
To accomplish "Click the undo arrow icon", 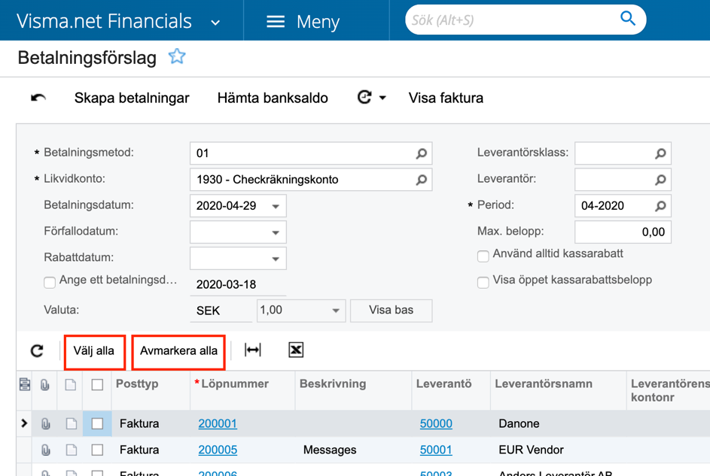I will (x=38, y=98).
